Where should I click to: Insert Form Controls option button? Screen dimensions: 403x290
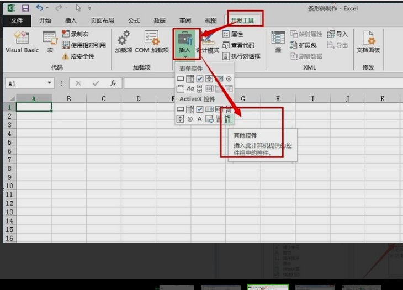229,78
